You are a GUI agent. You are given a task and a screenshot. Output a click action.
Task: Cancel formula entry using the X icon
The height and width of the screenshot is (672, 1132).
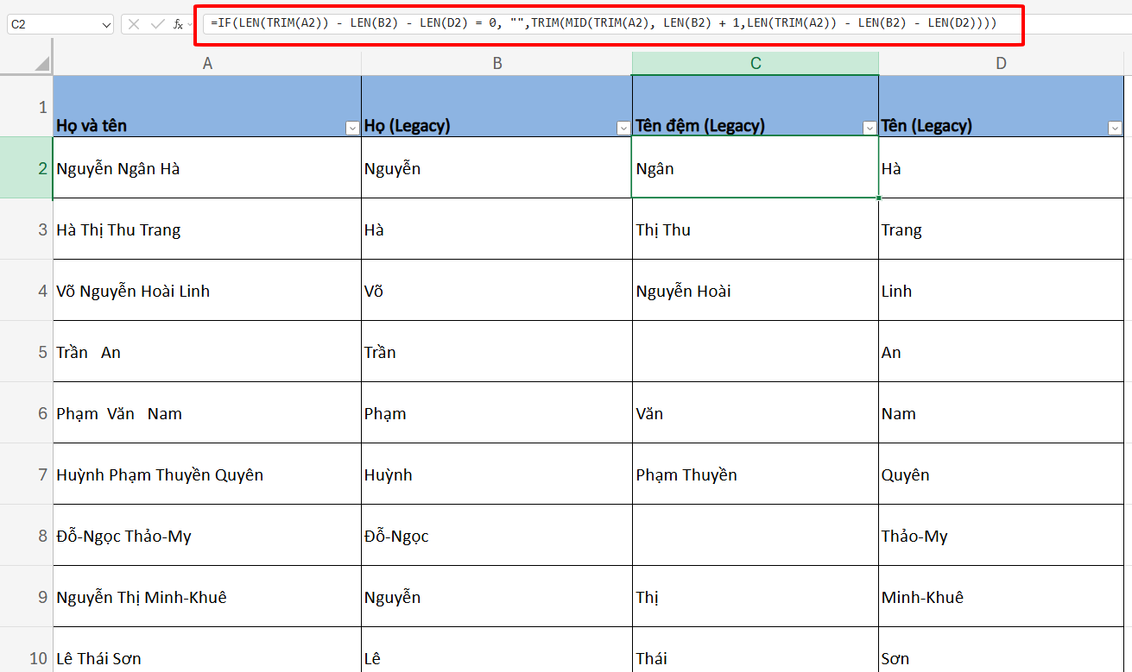[134, 23]
